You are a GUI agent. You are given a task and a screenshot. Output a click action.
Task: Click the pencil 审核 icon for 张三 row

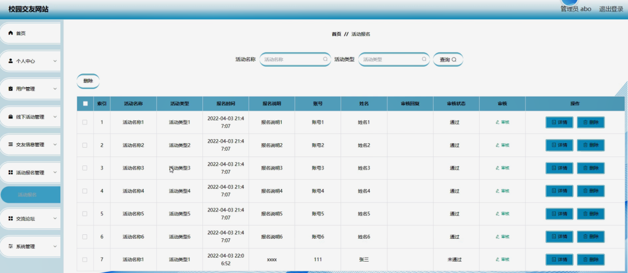pyautogui.click(x=497, y=259)
